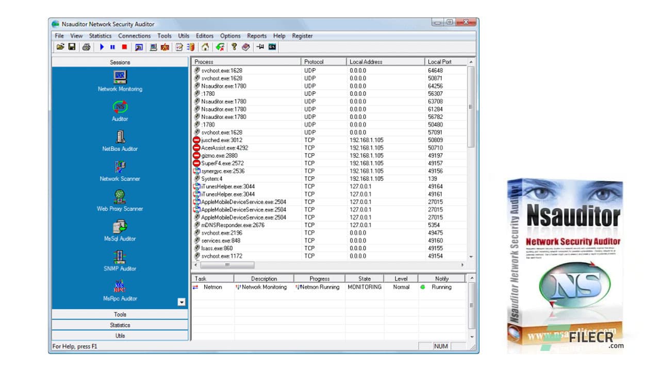Switch to the Tools panel
Viewport: 660px width, 371px height.
click(120, 314)
